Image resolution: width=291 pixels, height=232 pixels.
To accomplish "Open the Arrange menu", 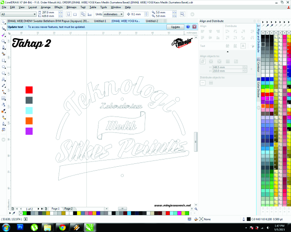I will click(x=46, y=7).
